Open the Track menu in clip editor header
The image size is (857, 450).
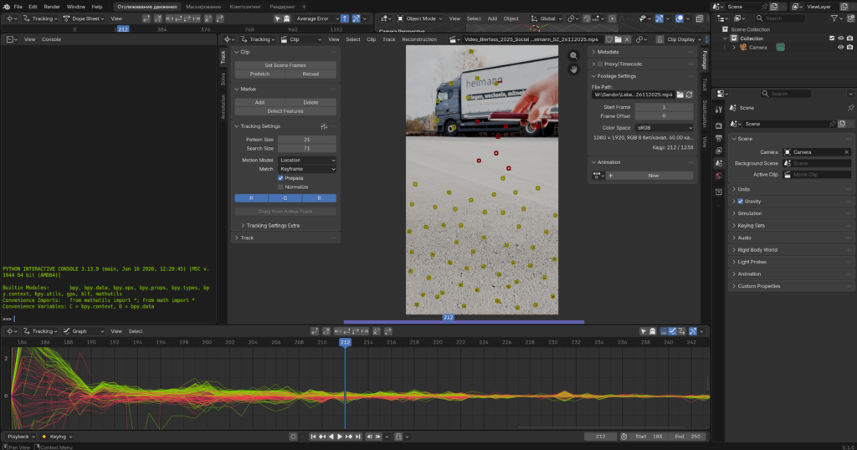tap(388, 39)
